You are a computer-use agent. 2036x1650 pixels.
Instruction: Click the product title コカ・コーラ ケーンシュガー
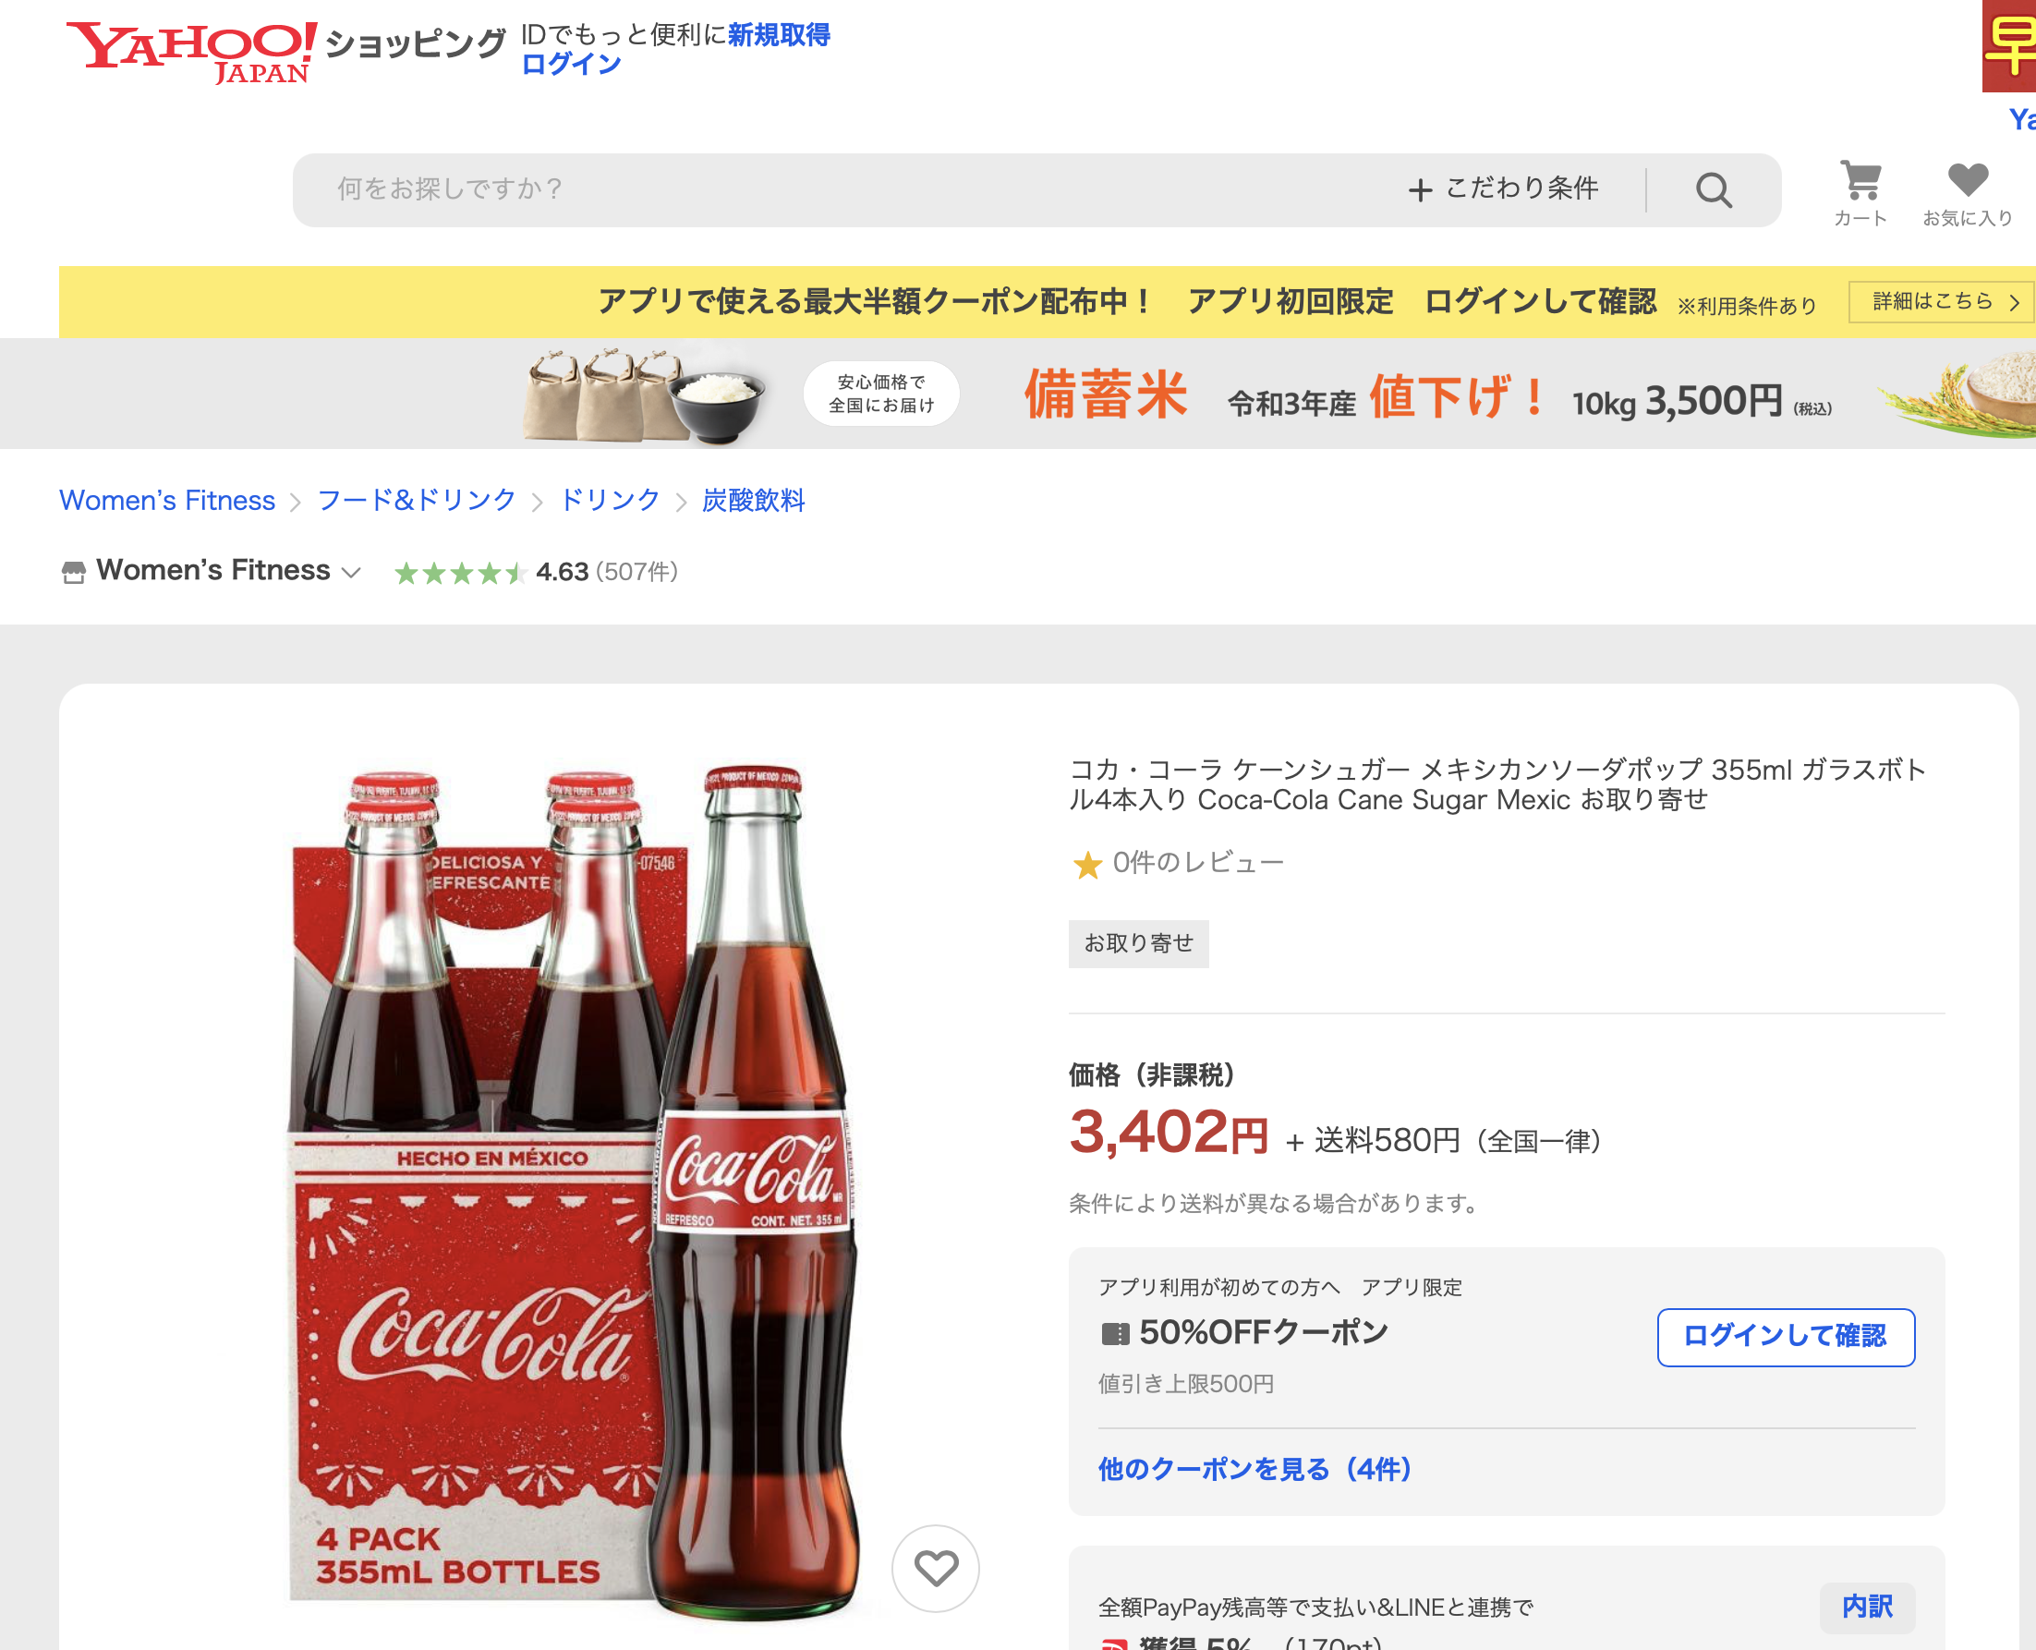(x=1497, y=784)
